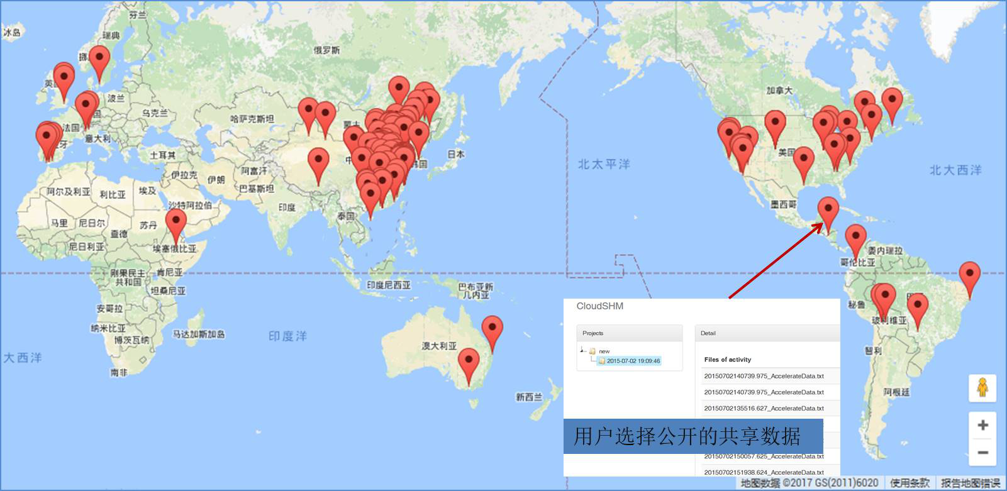
Task: Open the marker on Australia's east coast
Action: [x=492, y=329]
